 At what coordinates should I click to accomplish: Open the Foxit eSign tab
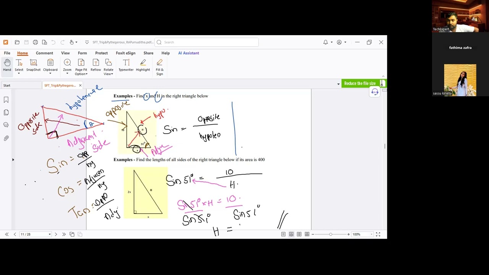(126, 53)
